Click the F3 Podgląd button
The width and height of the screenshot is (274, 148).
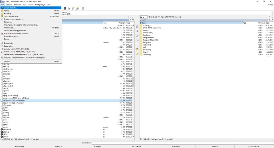point(19,146)
